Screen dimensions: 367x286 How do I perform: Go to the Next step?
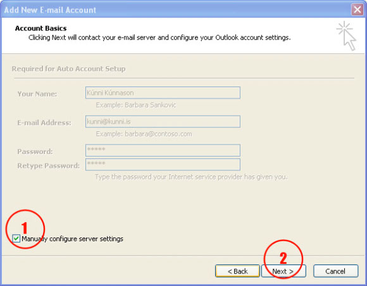click(x=283, y=271)
